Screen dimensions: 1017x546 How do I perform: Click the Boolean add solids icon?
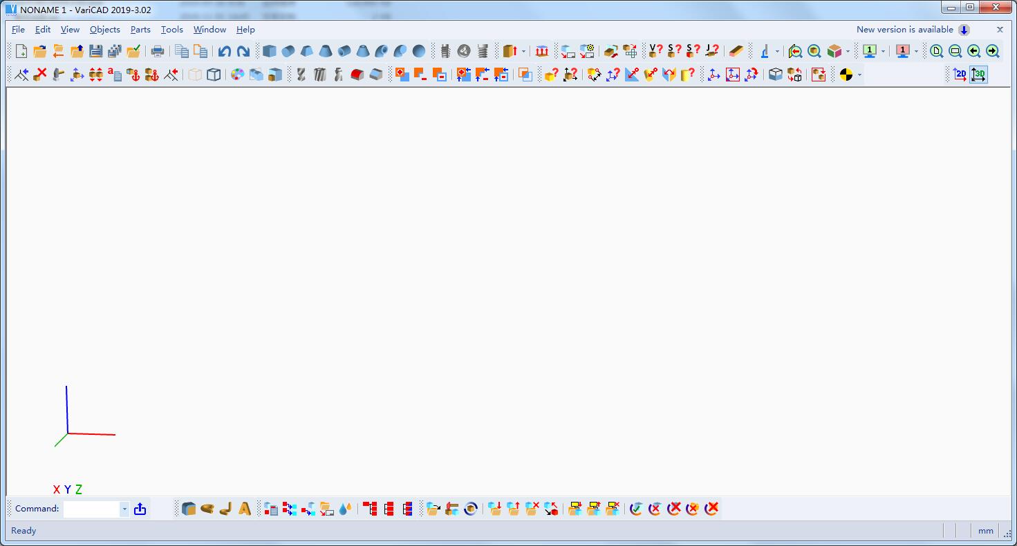click(x=401, y=74)
